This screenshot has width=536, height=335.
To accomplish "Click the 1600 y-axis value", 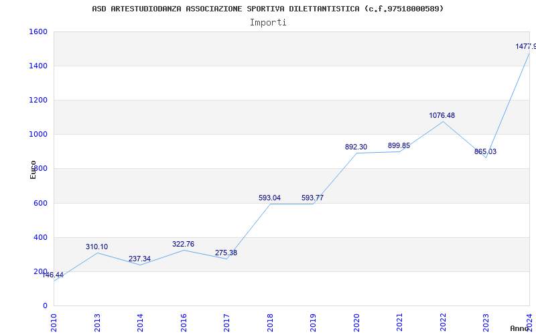I will click(38, 31).
